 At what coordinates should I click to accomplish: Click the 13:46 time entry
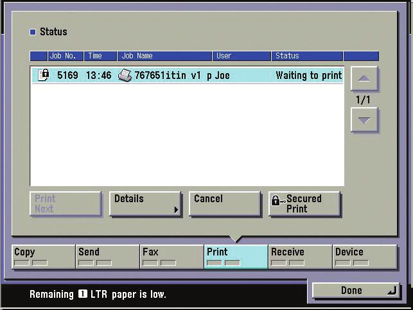[x=99, y=76]
